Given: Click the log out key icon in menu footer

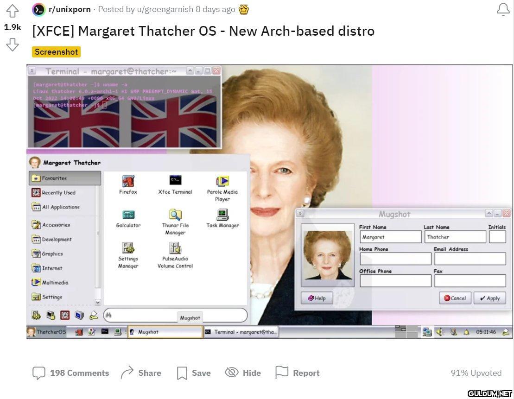Looking at the screenshot, I should (94, 315).
